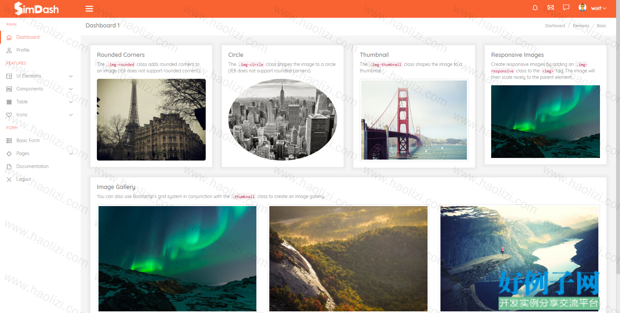This screenshot has height=313, width=620.
Task: Click the Golden Gate Bridge thumbnail
Action: [414, 120]
